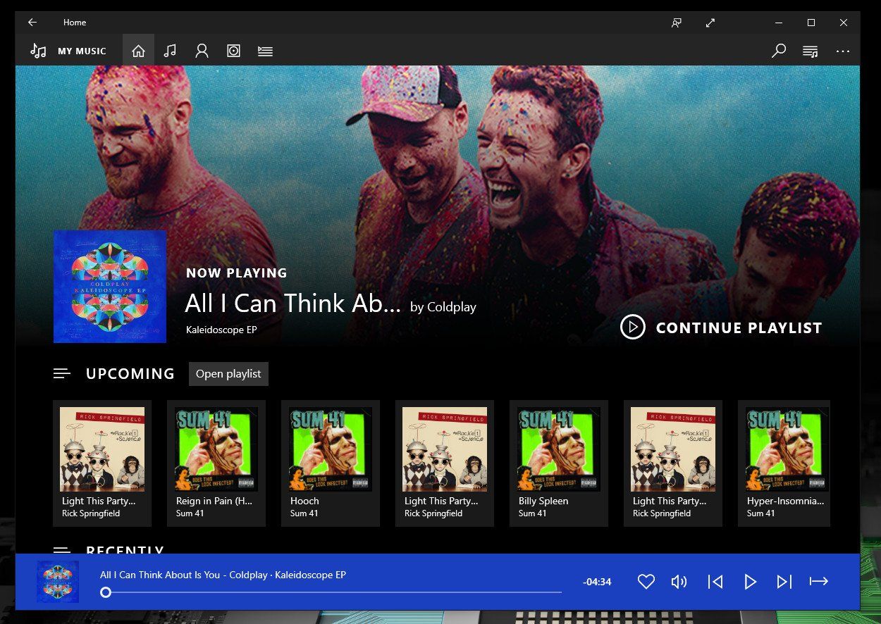881x624 pixels.
Task: Show the now playing queue icon
Action: [x=810, y=50]
